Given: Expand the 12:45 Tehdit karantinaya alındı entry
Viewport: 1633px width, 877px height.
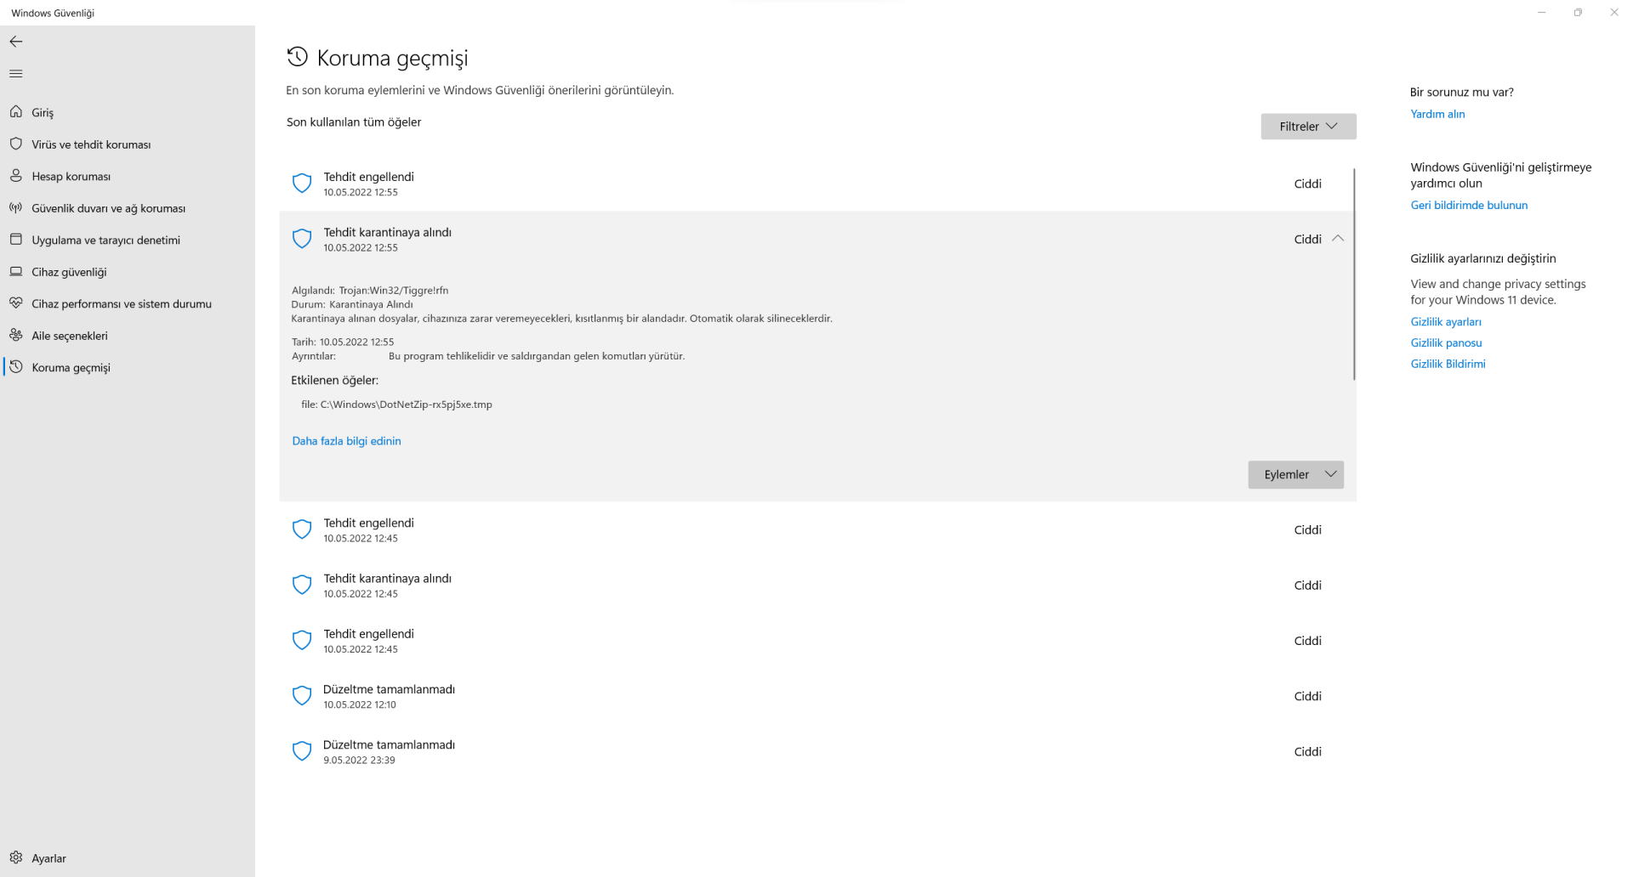Looking at the screenshot, I should click(816, 586).
